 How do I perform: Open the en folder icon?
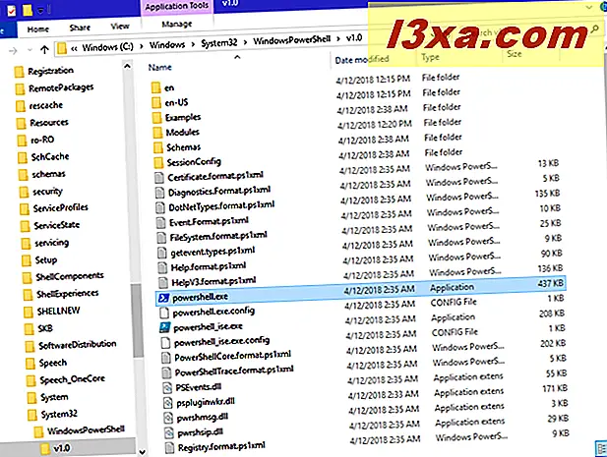click(155, 87)
